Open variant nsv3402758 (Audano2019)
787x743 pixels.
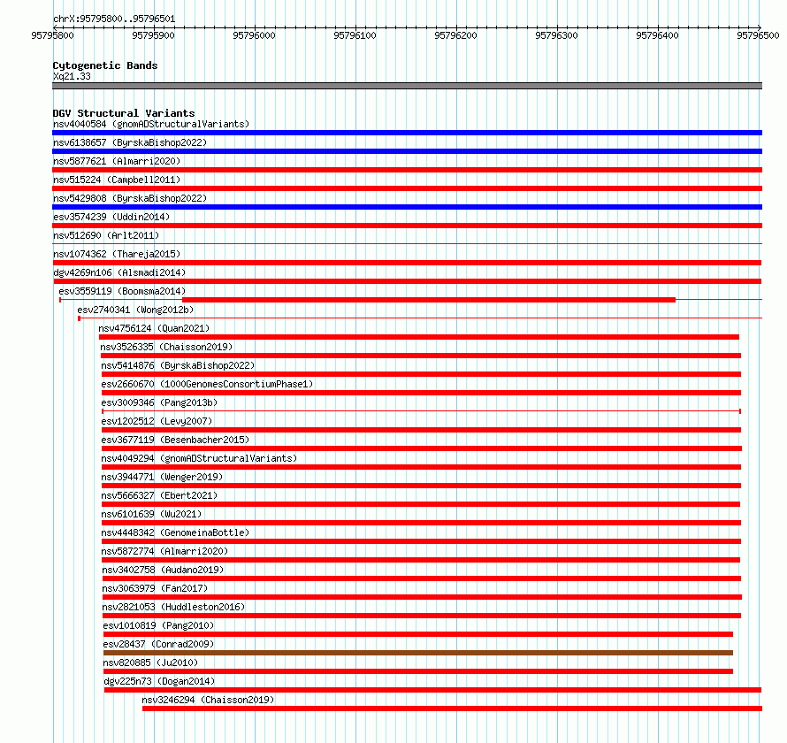point(163,570)
